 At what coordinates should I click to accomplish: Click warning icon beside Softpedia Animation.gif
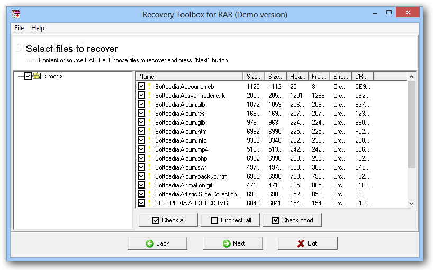pyautogui.click(x=150, y=185)
